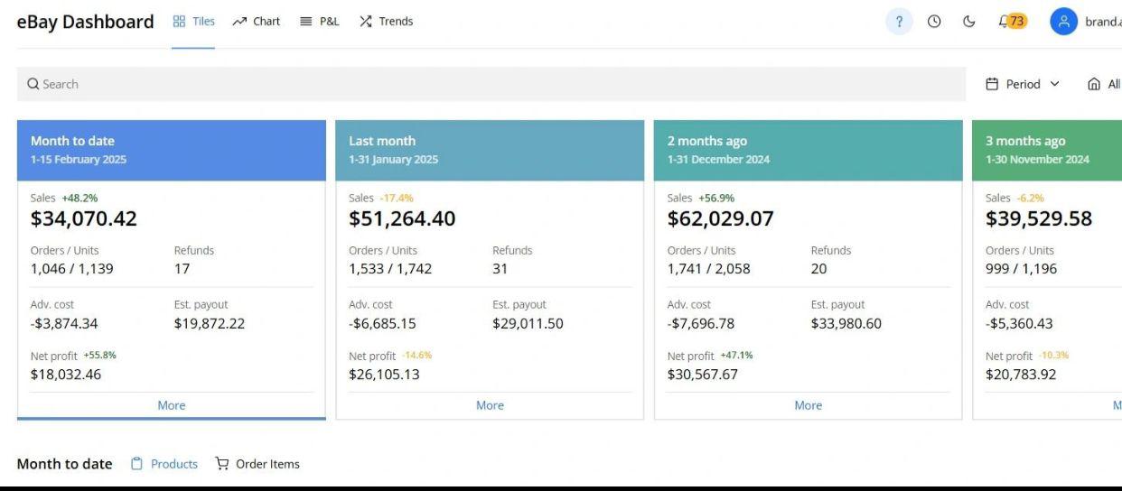Viewport: 1122px width, 491px height.
Task: Click net profit $20,783.92
Action: (1021, 375)
